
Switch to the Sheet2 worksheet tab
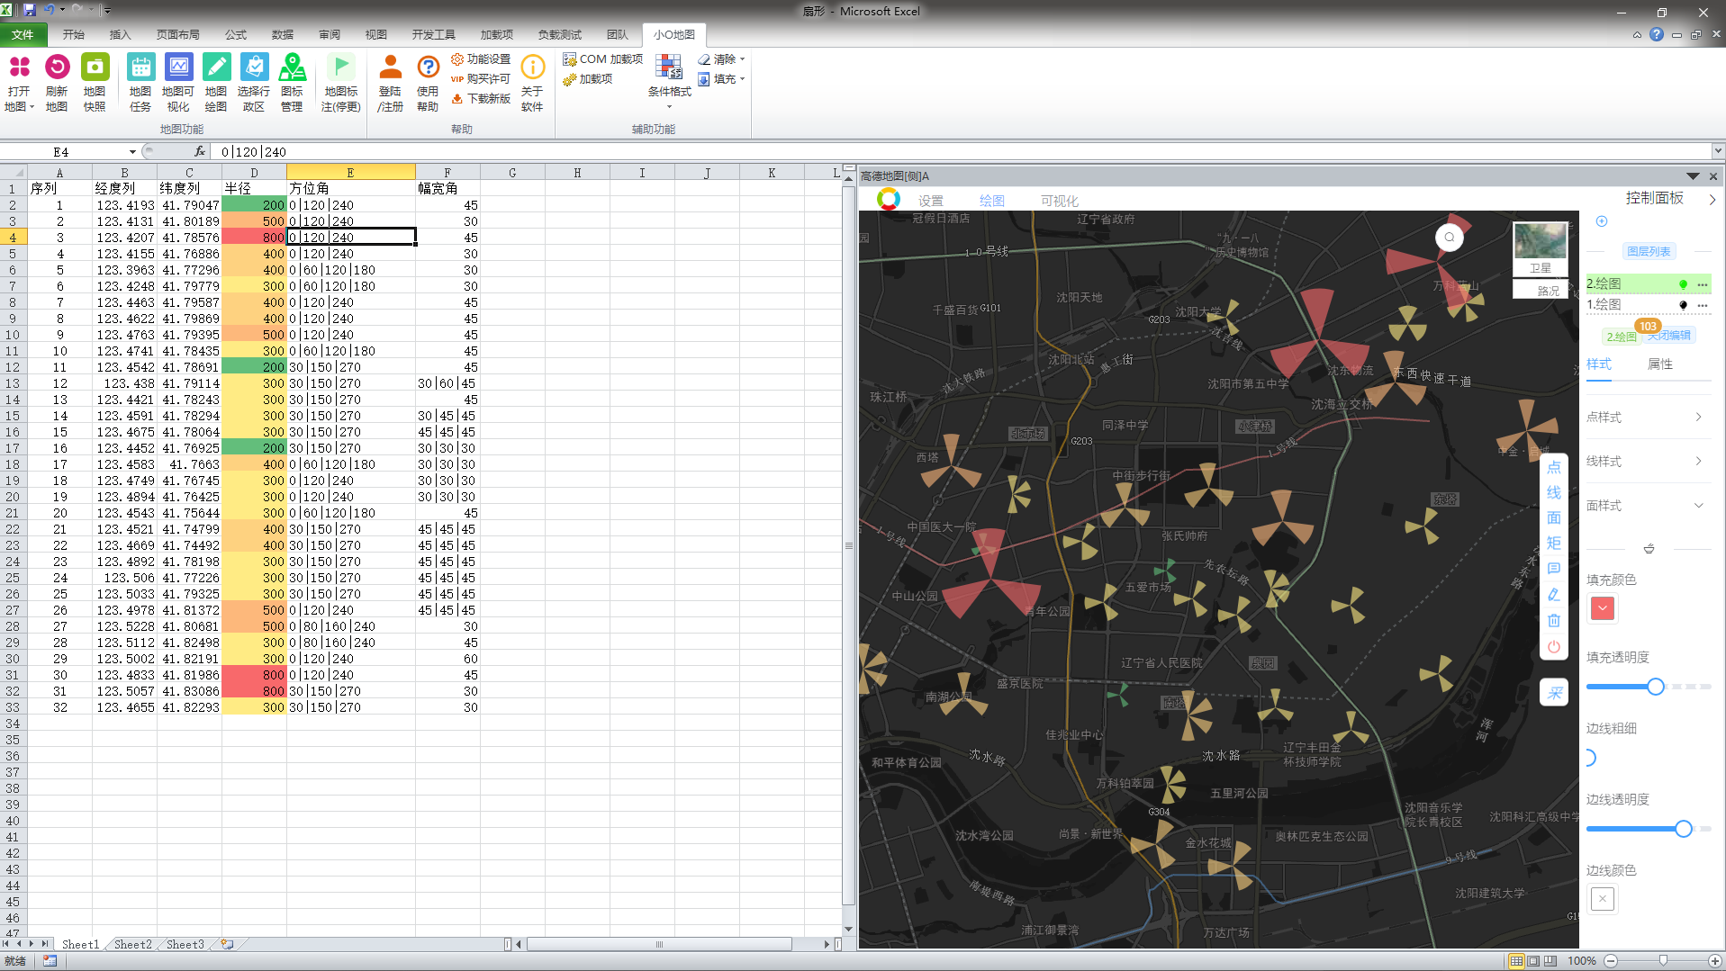coord(133,944)
